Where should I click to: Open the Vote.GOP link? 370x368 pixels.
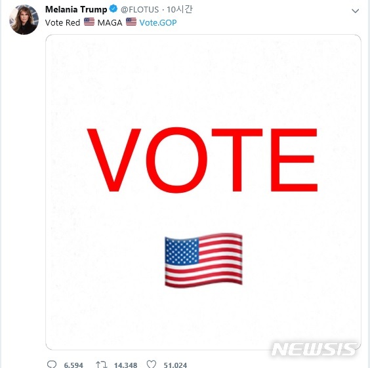click(x=158, y=23)
